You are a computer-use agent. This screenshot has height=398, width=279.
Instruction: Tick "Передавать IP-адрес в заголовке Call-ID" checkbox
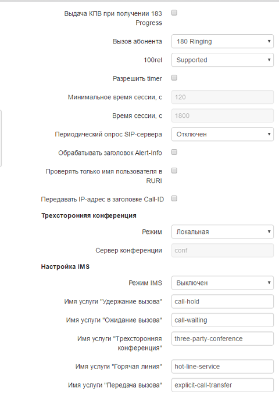(x=174, y=198)
